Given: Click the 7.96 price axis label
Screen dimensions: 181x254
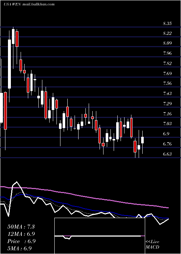Looking at the screenshot, I should point(167,53).
